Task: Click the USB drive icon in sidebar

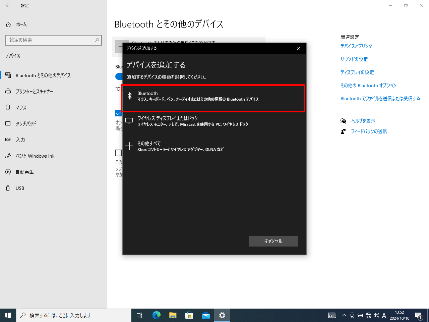Action: click(x=8, y=188)
